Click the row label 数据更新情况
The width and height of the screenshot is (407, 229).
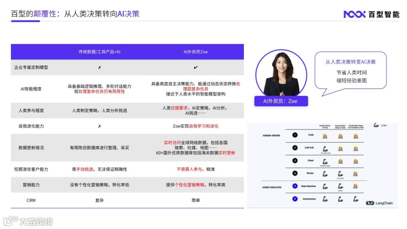pyautogui.click(x=31, y=148)
